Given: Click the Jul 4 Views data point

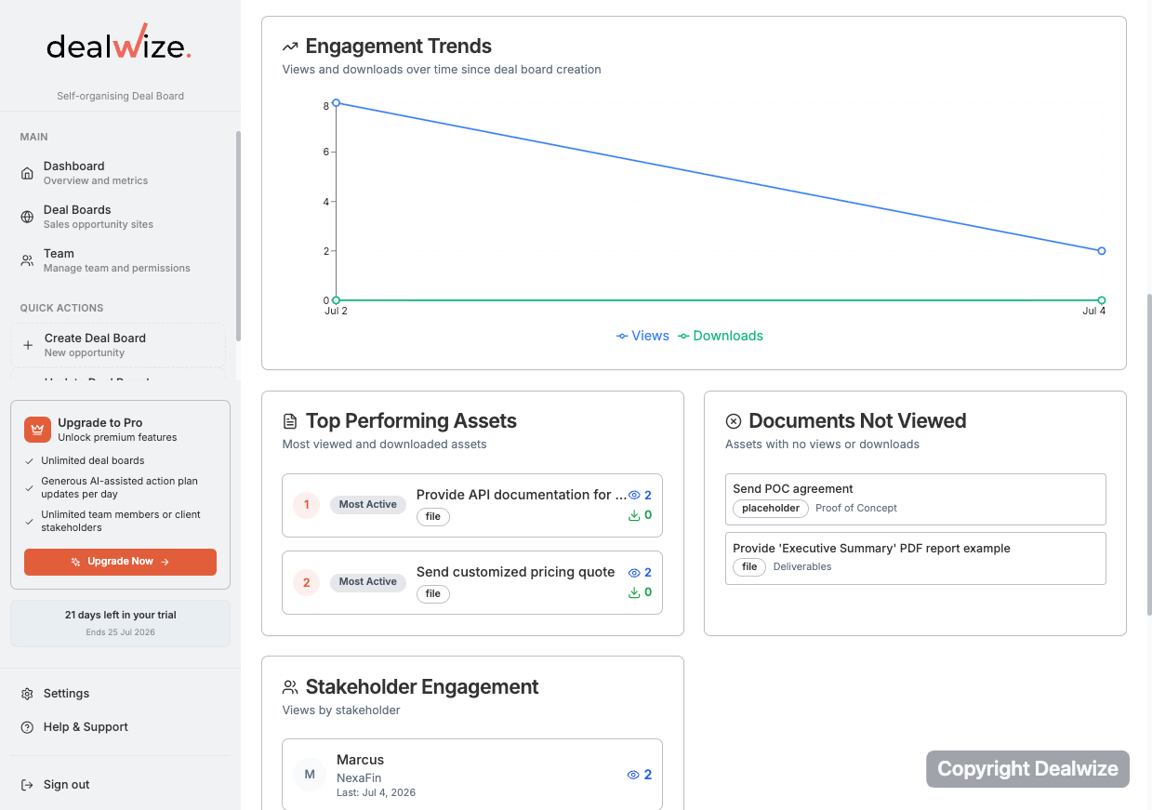Looking at the screenshot, I should (x=1101, y=251).
